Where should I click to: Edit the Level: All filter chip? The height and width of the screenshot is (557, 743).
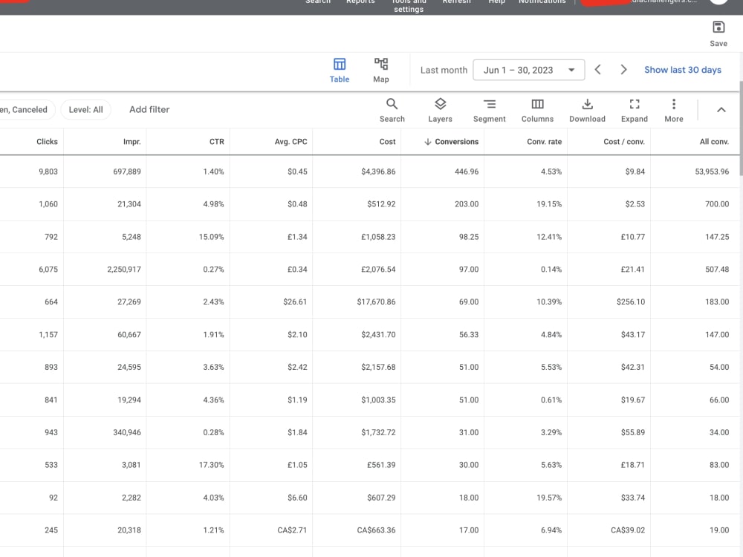point(85,109)
